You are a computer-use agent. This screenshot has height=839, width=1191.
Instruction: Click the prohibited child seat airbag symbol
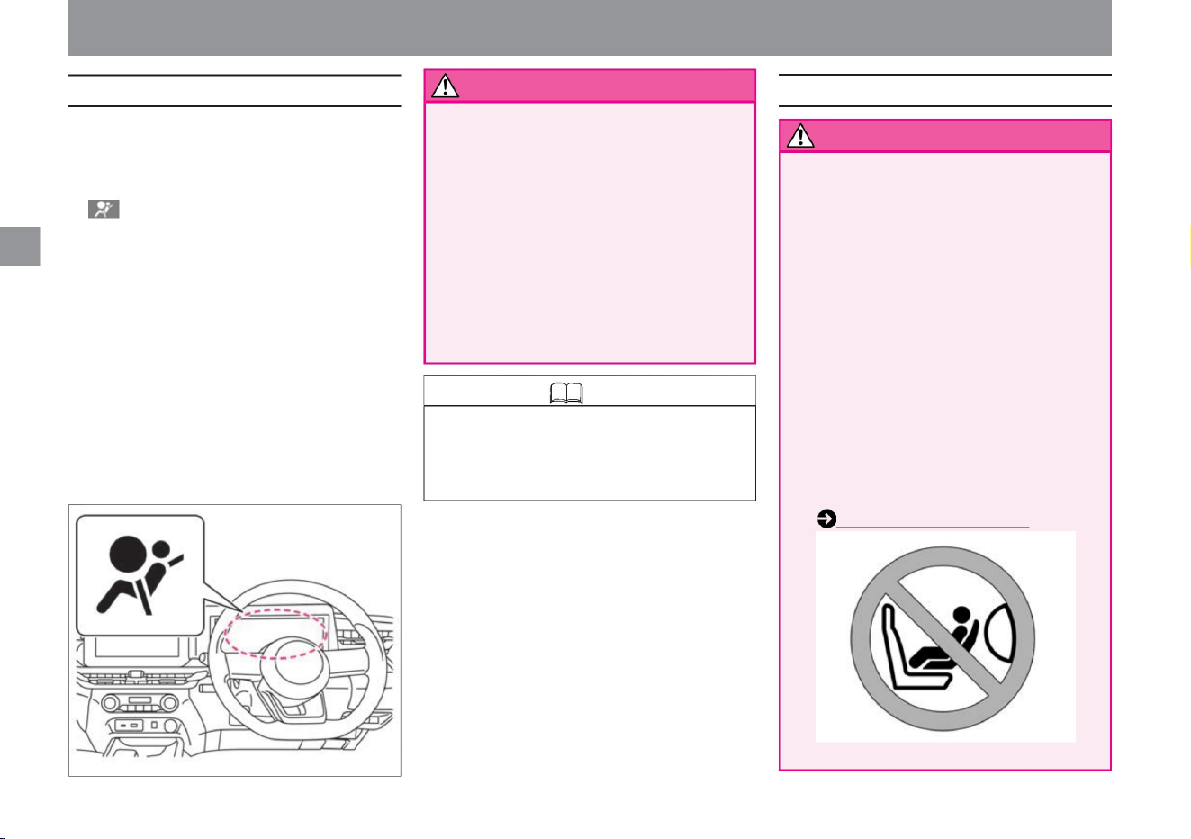click(x=943, y=637)
